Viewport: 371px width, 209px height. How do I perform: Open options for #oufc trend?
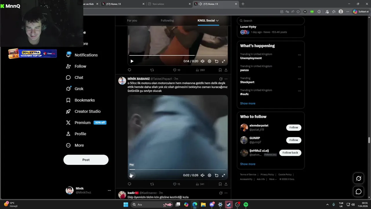click(299, 91)
